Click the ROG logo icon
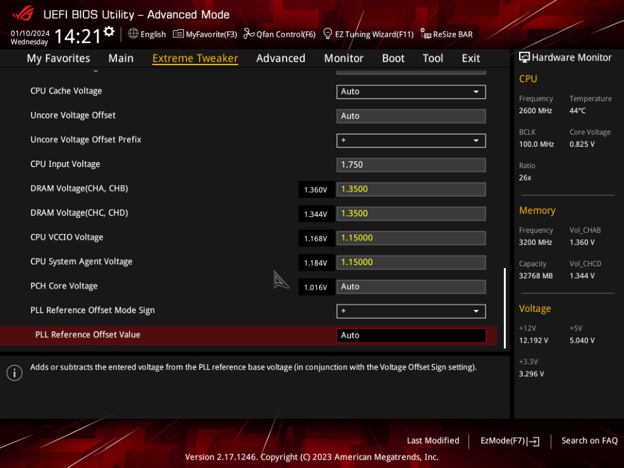The height and width of the screenshot is (468, 624). tap(23, 14)
